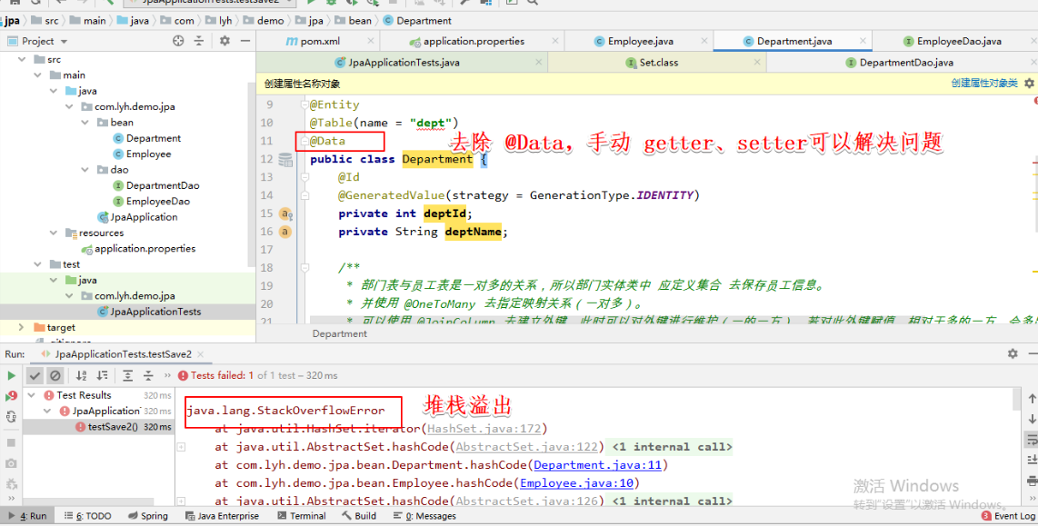
Task: Fold the javadoc comment at line 18
Action: 304,268
